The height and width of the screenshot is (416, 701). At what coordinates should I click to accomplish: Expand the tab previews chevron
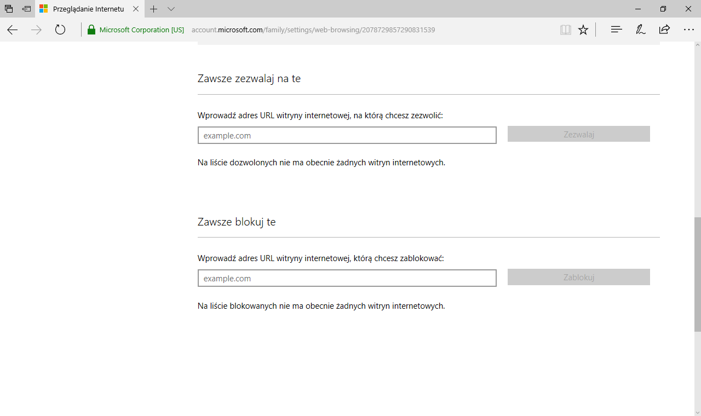pyautogui.click(x=171, y=9)
